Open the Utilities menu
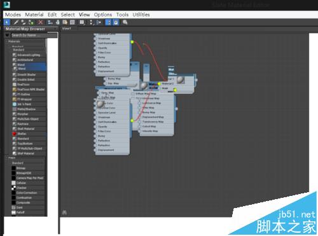318x236 pixels. [x=141, y=15]
